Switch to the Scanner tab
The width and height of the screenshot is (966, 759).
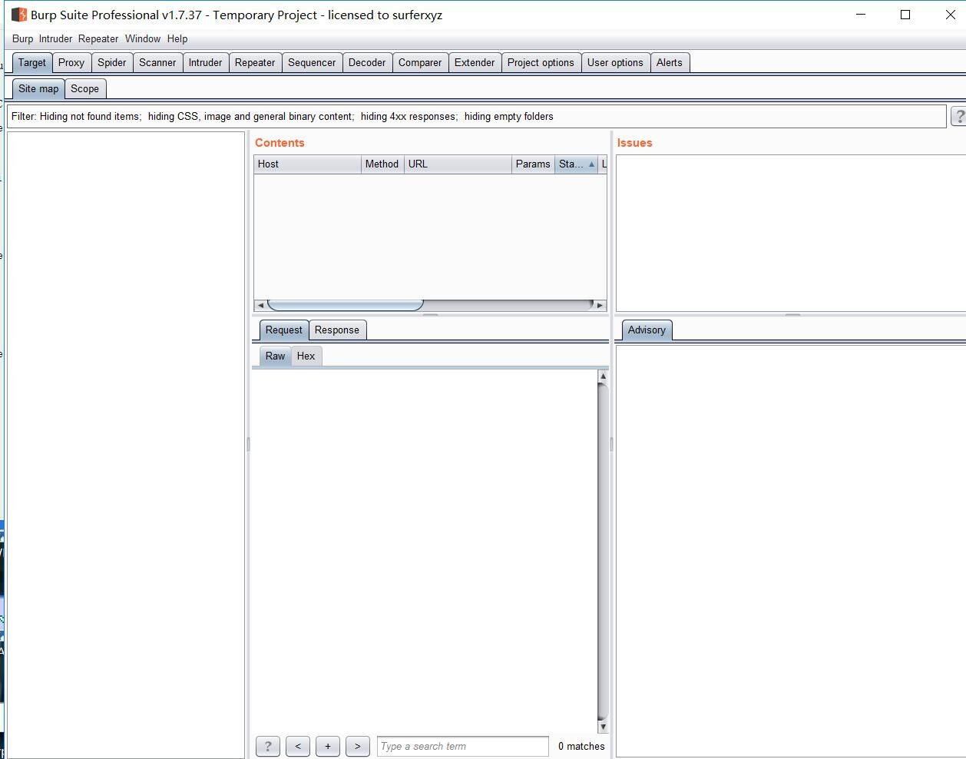pyautogui.click(x=157, y=63)
